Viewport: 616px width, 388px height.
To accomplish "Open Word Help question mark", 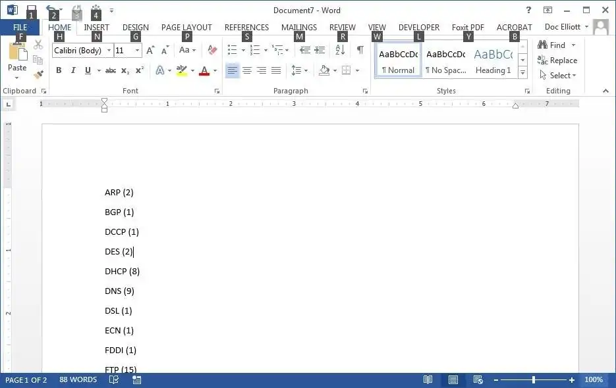I will (x=528, y=11).
